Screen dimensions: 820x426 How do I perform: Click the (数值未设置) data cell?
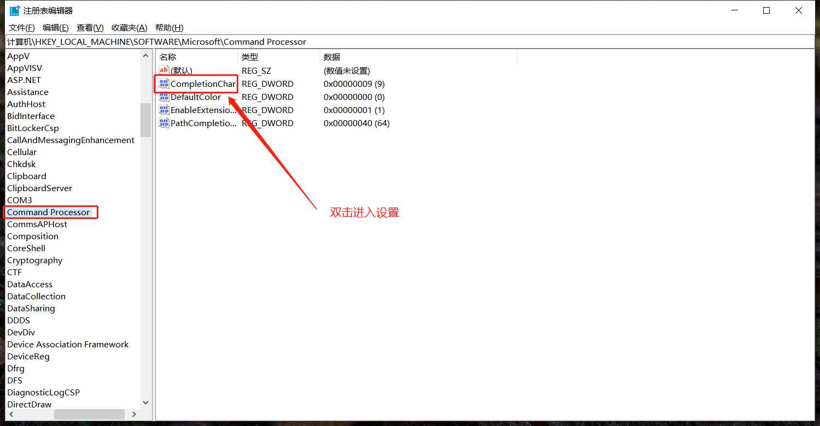click(347, 70)
